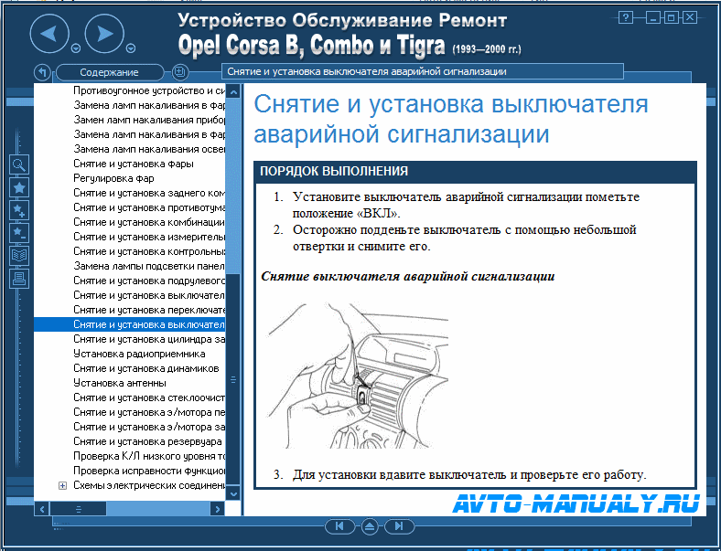The height and width of the screenshot is (551, 721).
Task: Select Замен ламп накаливания прибор item
Action: pyautogui.click(x=149, y=120)
